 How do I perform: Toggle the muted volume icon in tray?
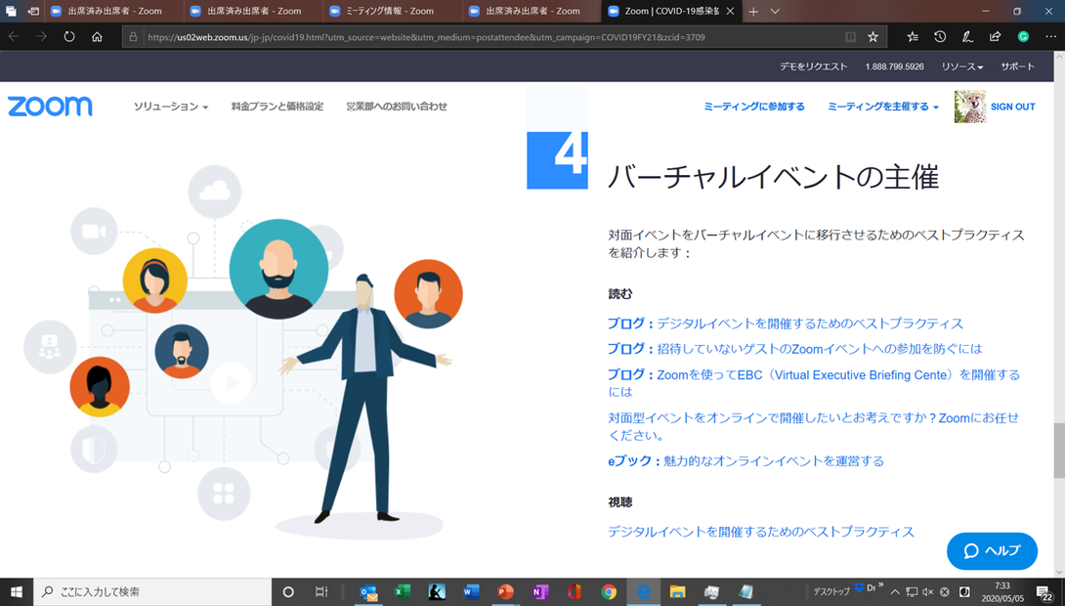pos(928,591)
